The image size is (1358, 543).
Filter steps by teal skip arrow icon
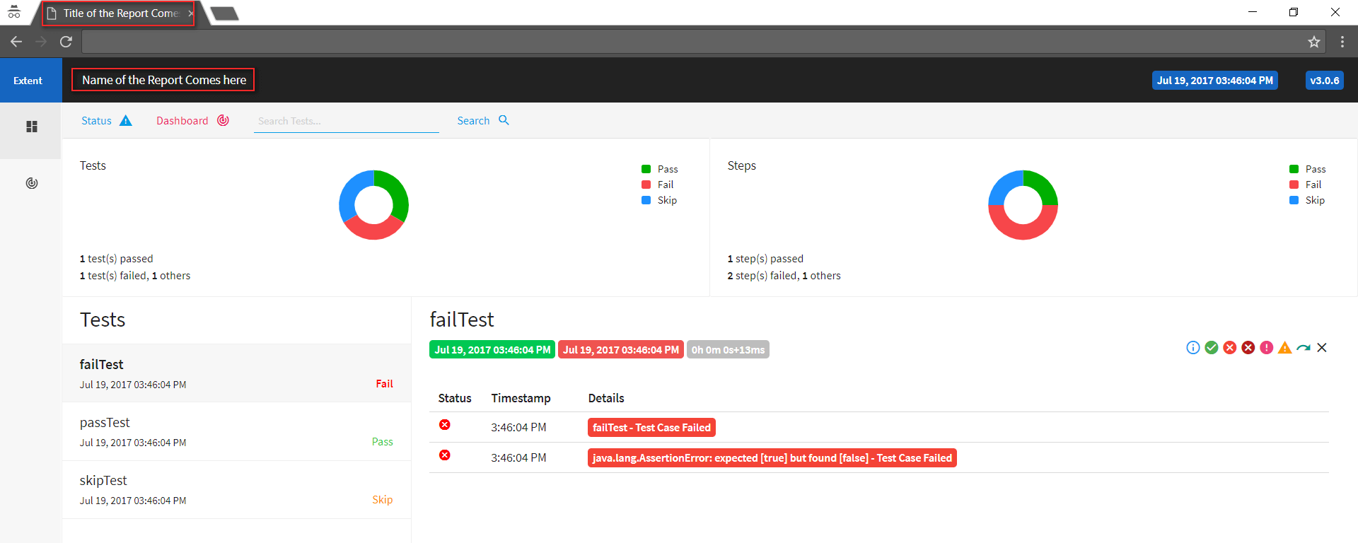(1304, 347)
